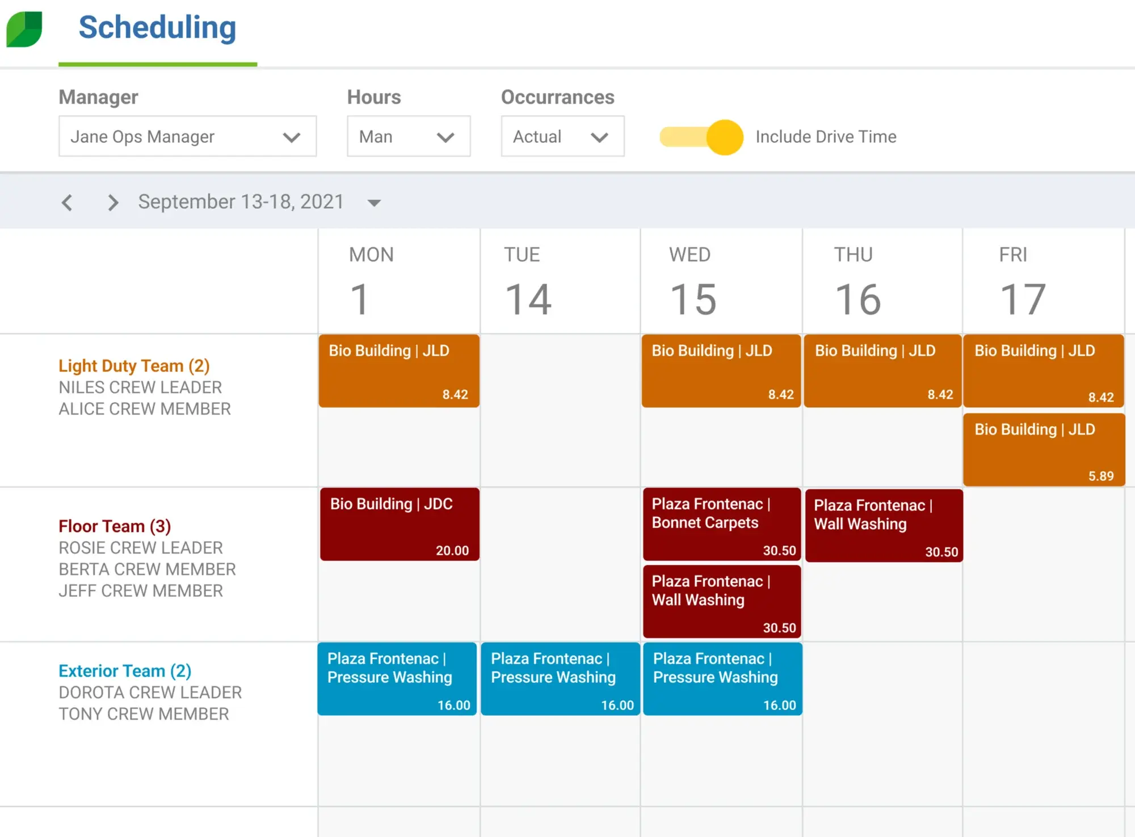1135x837 pixels.
Task: Click the next week arrow
Action: coord(112,202)
